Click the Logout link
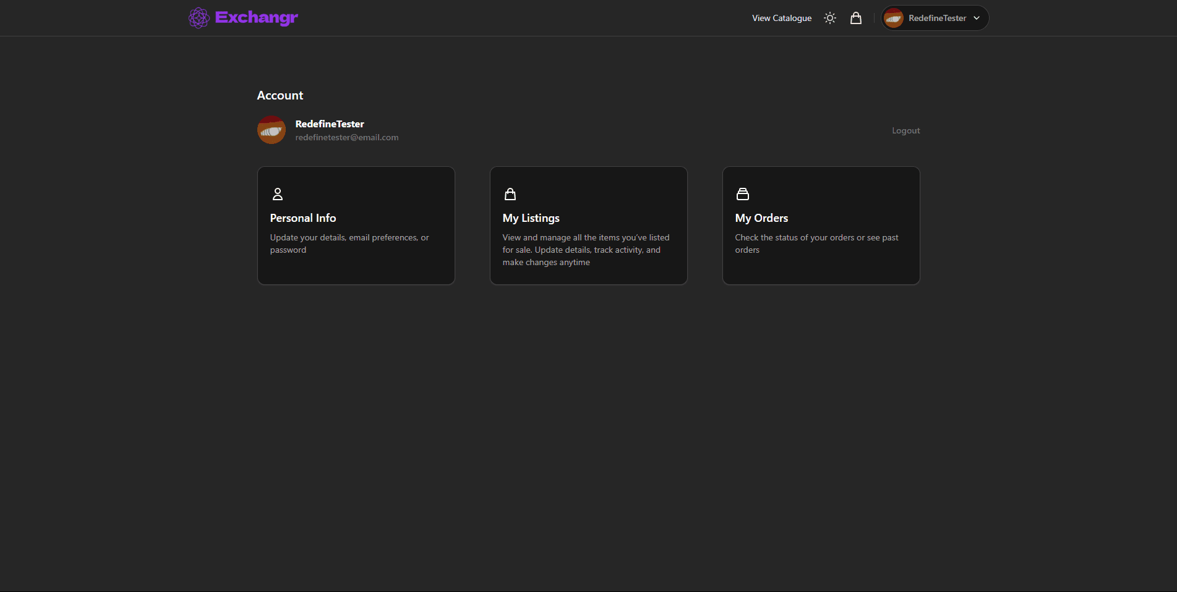This screenshot has width=1177, height=592. pos(905,130)
